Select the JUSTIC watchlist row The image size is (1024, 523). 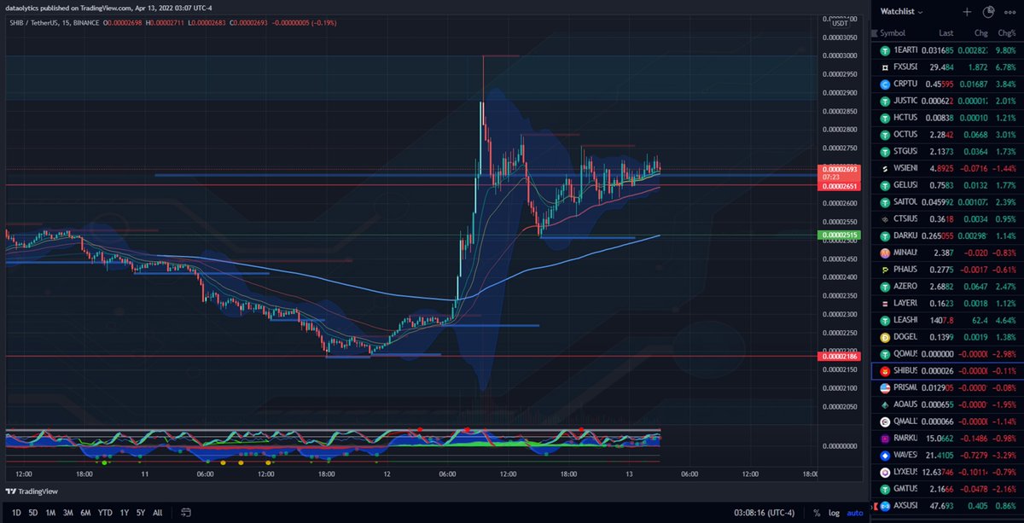947,101
